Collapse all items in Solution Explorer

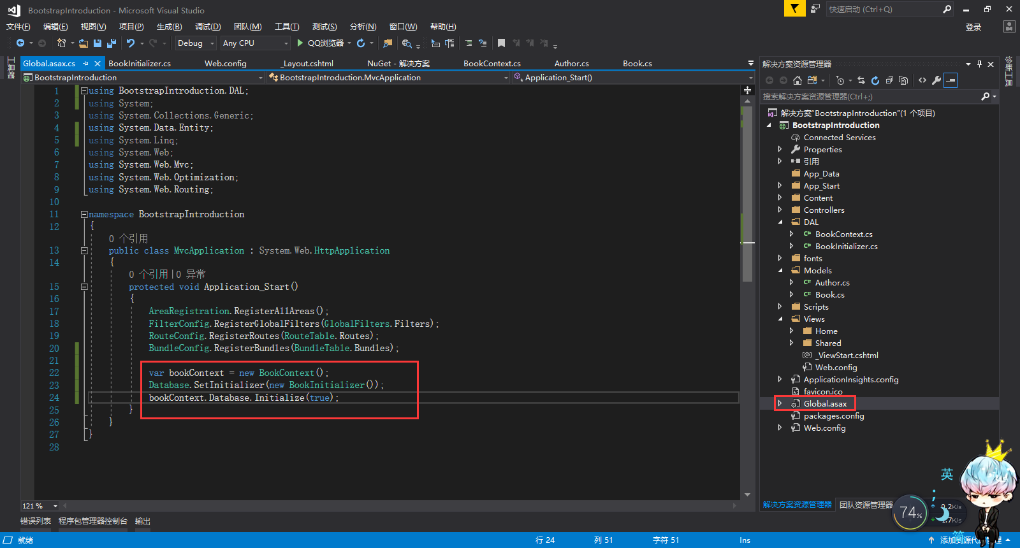click(x=889, y=80)
